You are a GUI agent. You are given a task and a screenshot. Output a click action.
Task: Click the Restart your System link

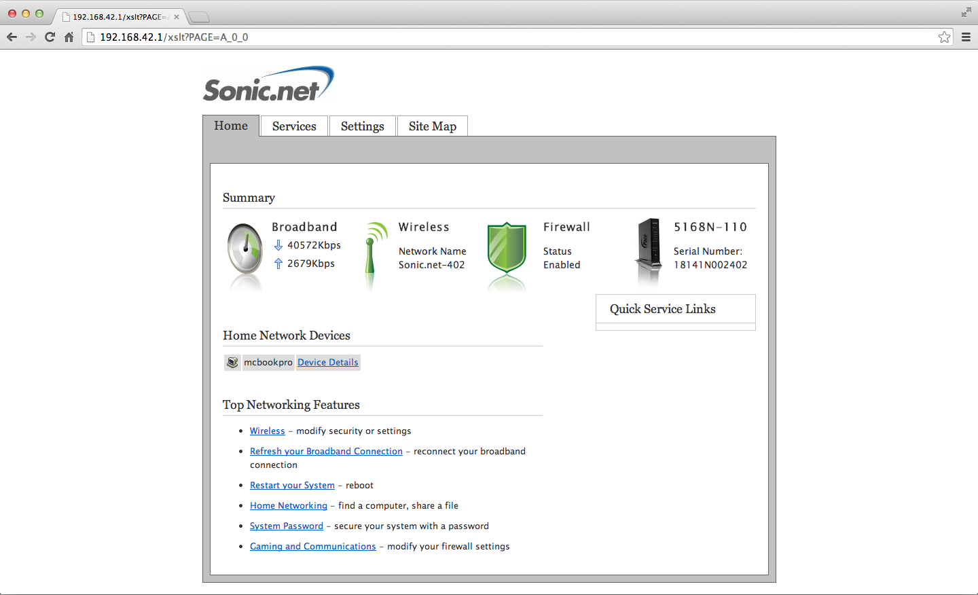tap(292, 486)
